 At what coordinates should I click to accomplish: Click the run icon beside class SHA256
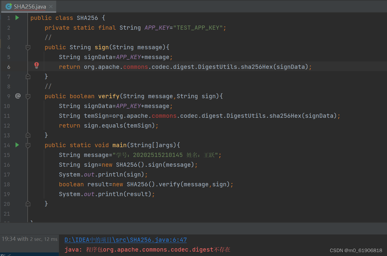17,18
